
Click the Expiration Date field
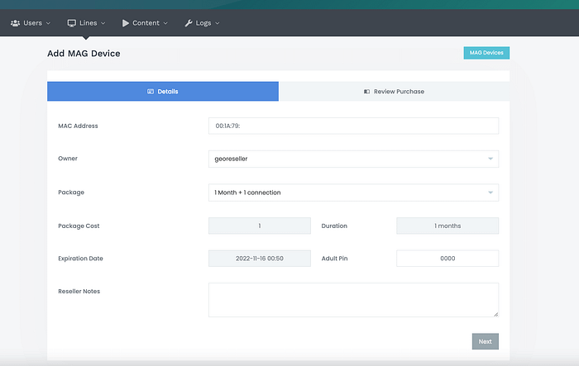(260, 259)
